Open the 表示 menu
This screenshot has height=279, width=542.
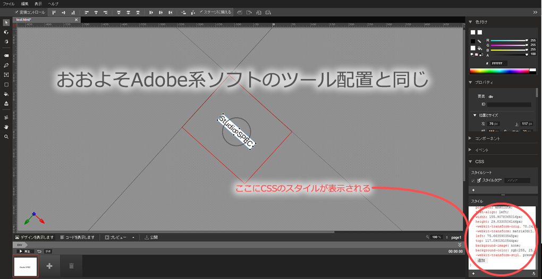38,4
